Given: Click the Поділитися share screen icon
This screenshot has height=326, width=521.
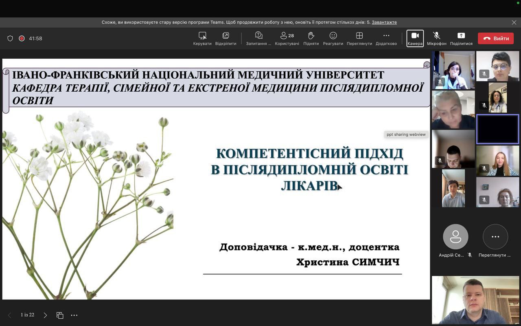Looking at the screenshot, I should [461, 36].
